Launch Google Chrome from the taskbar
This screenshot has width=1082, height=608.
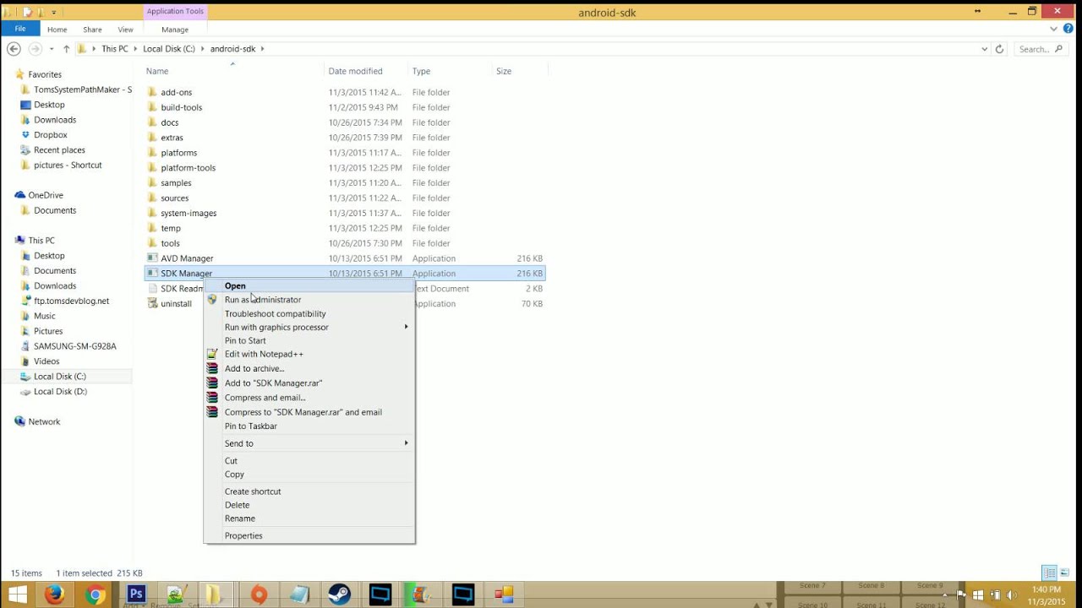(x=96, y=594)
